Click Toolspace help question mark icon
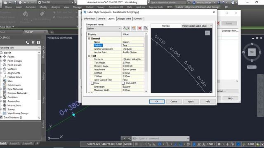This screenshot has height=148, width=264. [38, 42]
